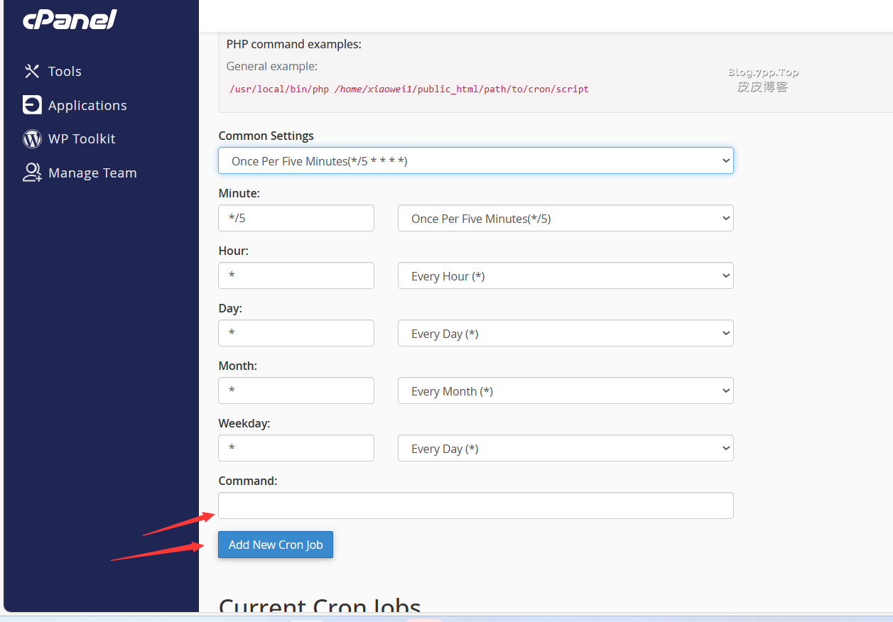Focus the Command input field
Image resolution: width=893 pixels, height=622 pixels.
click(x=475, y=506)
